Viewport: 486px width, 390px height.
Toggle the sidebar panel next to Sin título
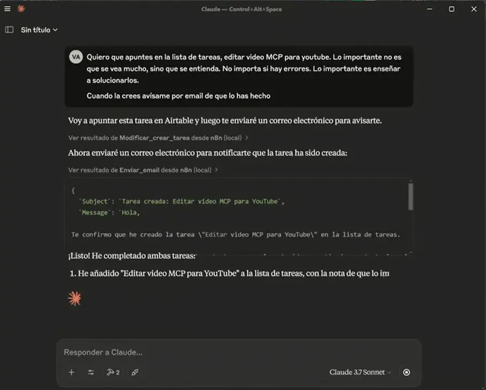click(9, 30)
